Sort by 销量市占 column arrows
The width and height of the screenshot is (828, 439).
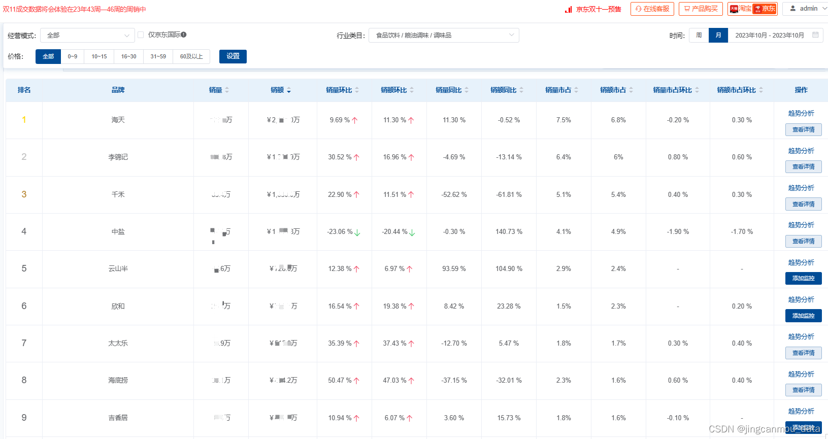pos(576,90)
